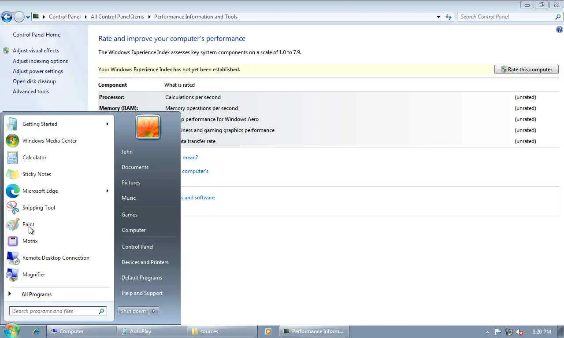Open Pictures from Start menu
Viewport: 564px width, 338px height.
point(131,183)
